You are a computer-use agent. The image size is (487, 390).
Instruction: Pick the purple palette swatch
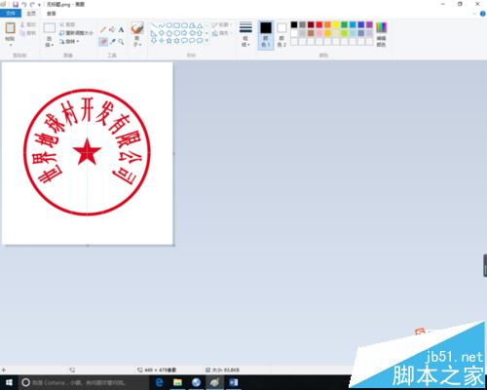pyautogui.click(x=369, y=24)
